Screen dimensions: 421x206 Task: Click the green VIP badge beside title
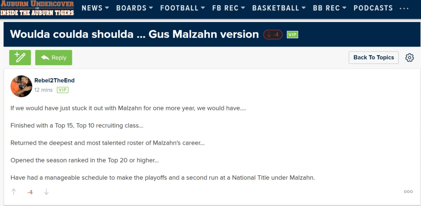292,35
